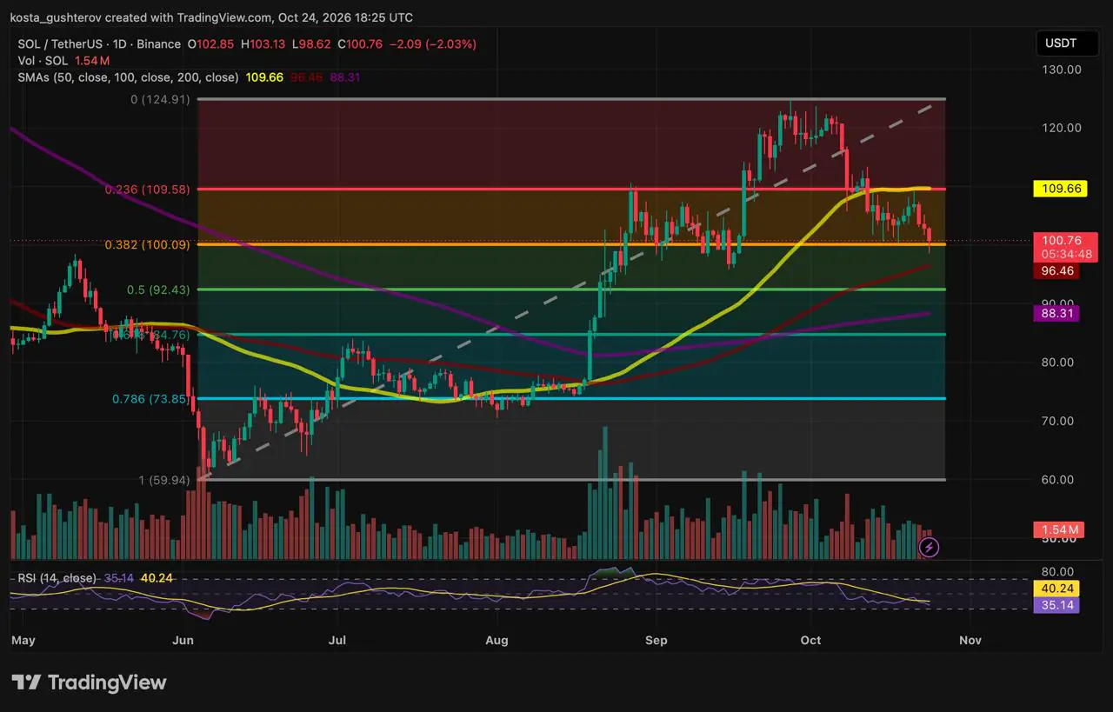Click the yellow 109.66 price axis tag
The height and width of the screenshot is (712, 1113).
tap(1059, 188)
